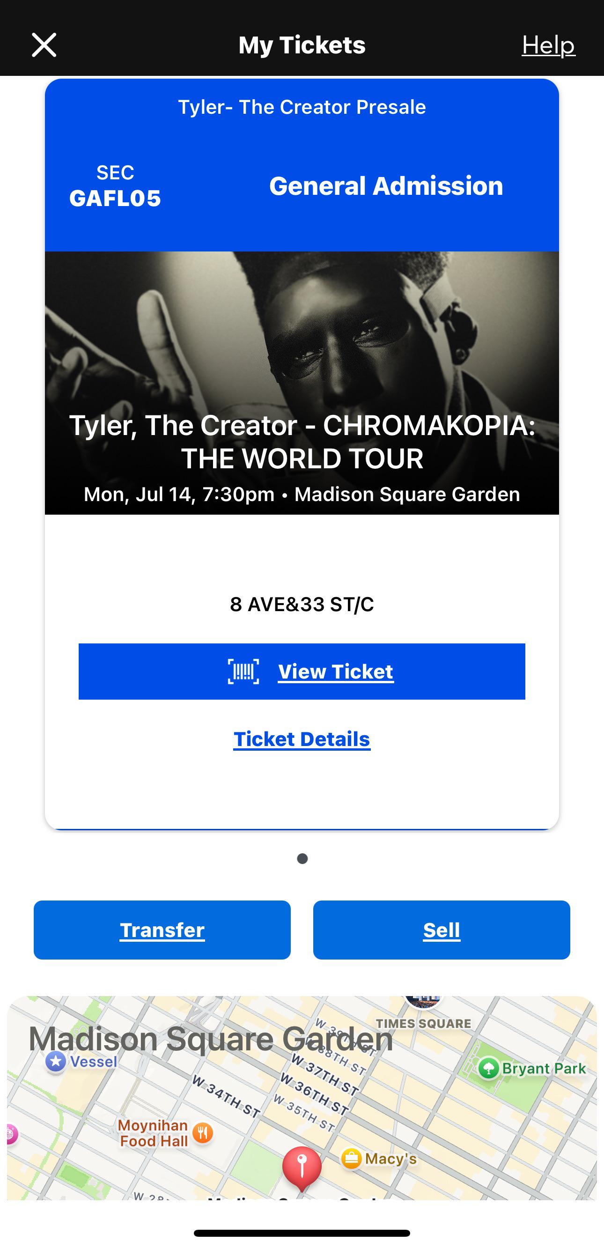The image size is (604, 1248).
Task: Tap the home indicator bar at screen bottom
Action: tap(302, 1233)
